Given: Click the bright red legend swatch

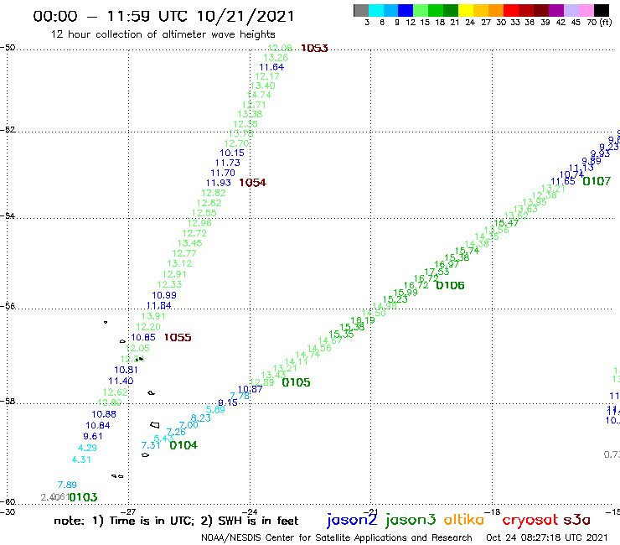Looking at the screenshot, I should [x=511, y=10].
